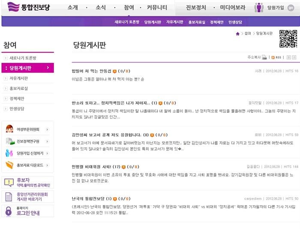The height and width of the screenshot is (229, 300).
Task: Switch to summary view layout icon
Action: [x=294, y=57]
